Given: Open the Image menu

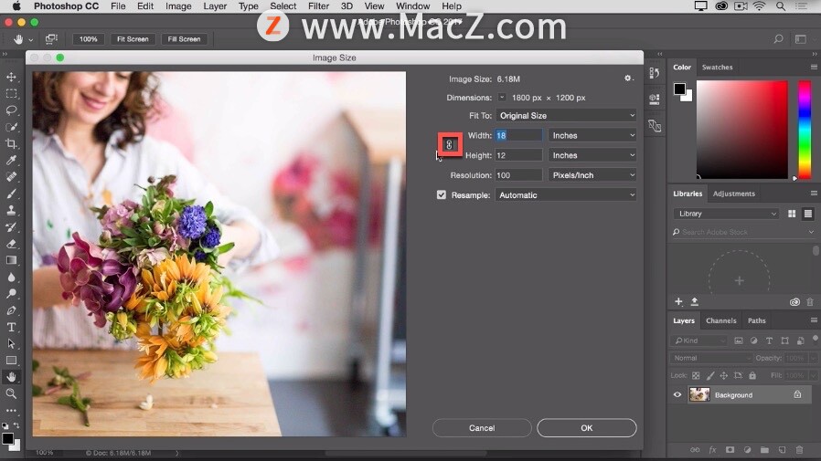Looking at the screenshot, I should 178,6.
